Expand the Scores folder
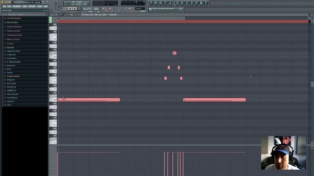 (x=10, y=44)
